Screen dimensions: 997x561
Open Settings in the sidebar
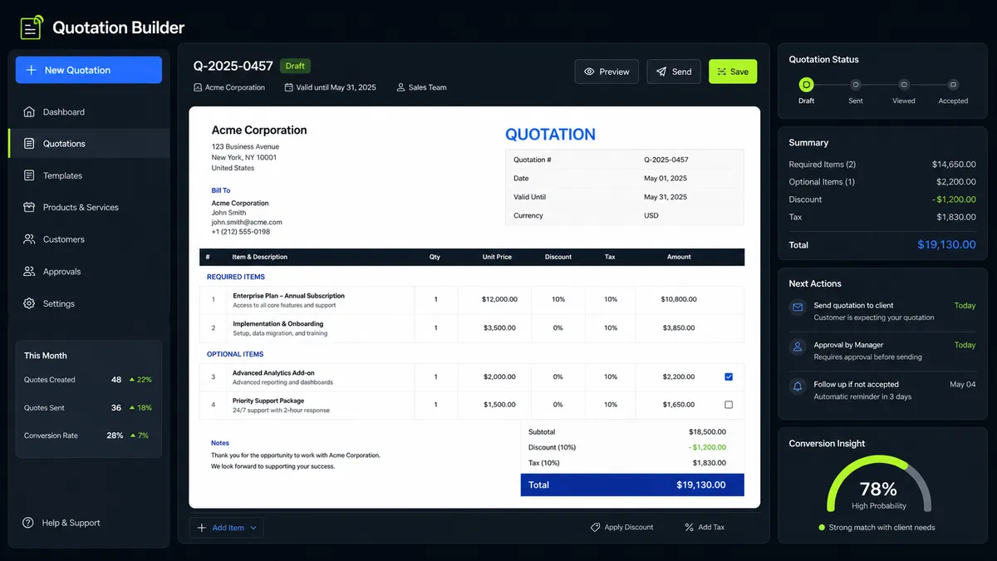click(89, 303)
